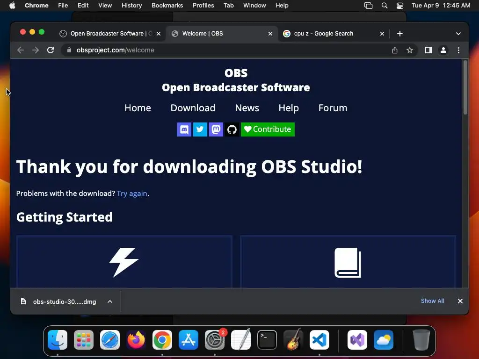Viewport: 479px width, 359px height.
Task: Launch Safari from the Dock
Action: [110, 340]
